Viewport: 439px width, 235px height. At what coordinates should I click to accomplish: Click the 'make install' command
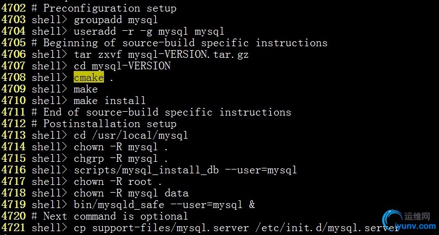pyautogui.click(x=109, y=101)
